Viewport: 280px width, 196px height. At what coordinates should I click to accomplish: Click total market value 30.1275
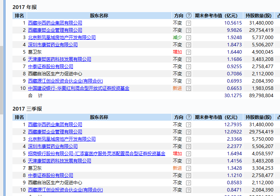tap(233, 95)
